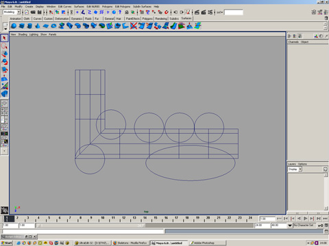Open the No Character Set dropdown

click(304, 225)
